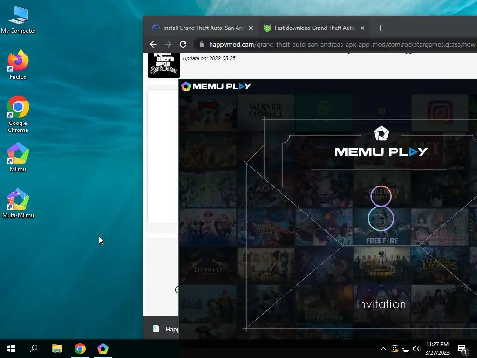Show hidden system tray icons
This screenshot has width=477, height=358.
pyautogui.click(x=383, y=349)
